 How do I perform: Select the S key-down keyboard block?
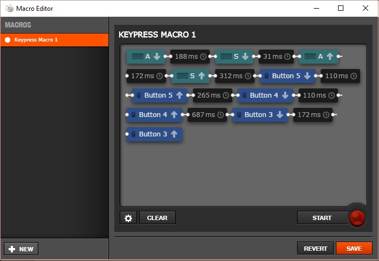[234, 57]
